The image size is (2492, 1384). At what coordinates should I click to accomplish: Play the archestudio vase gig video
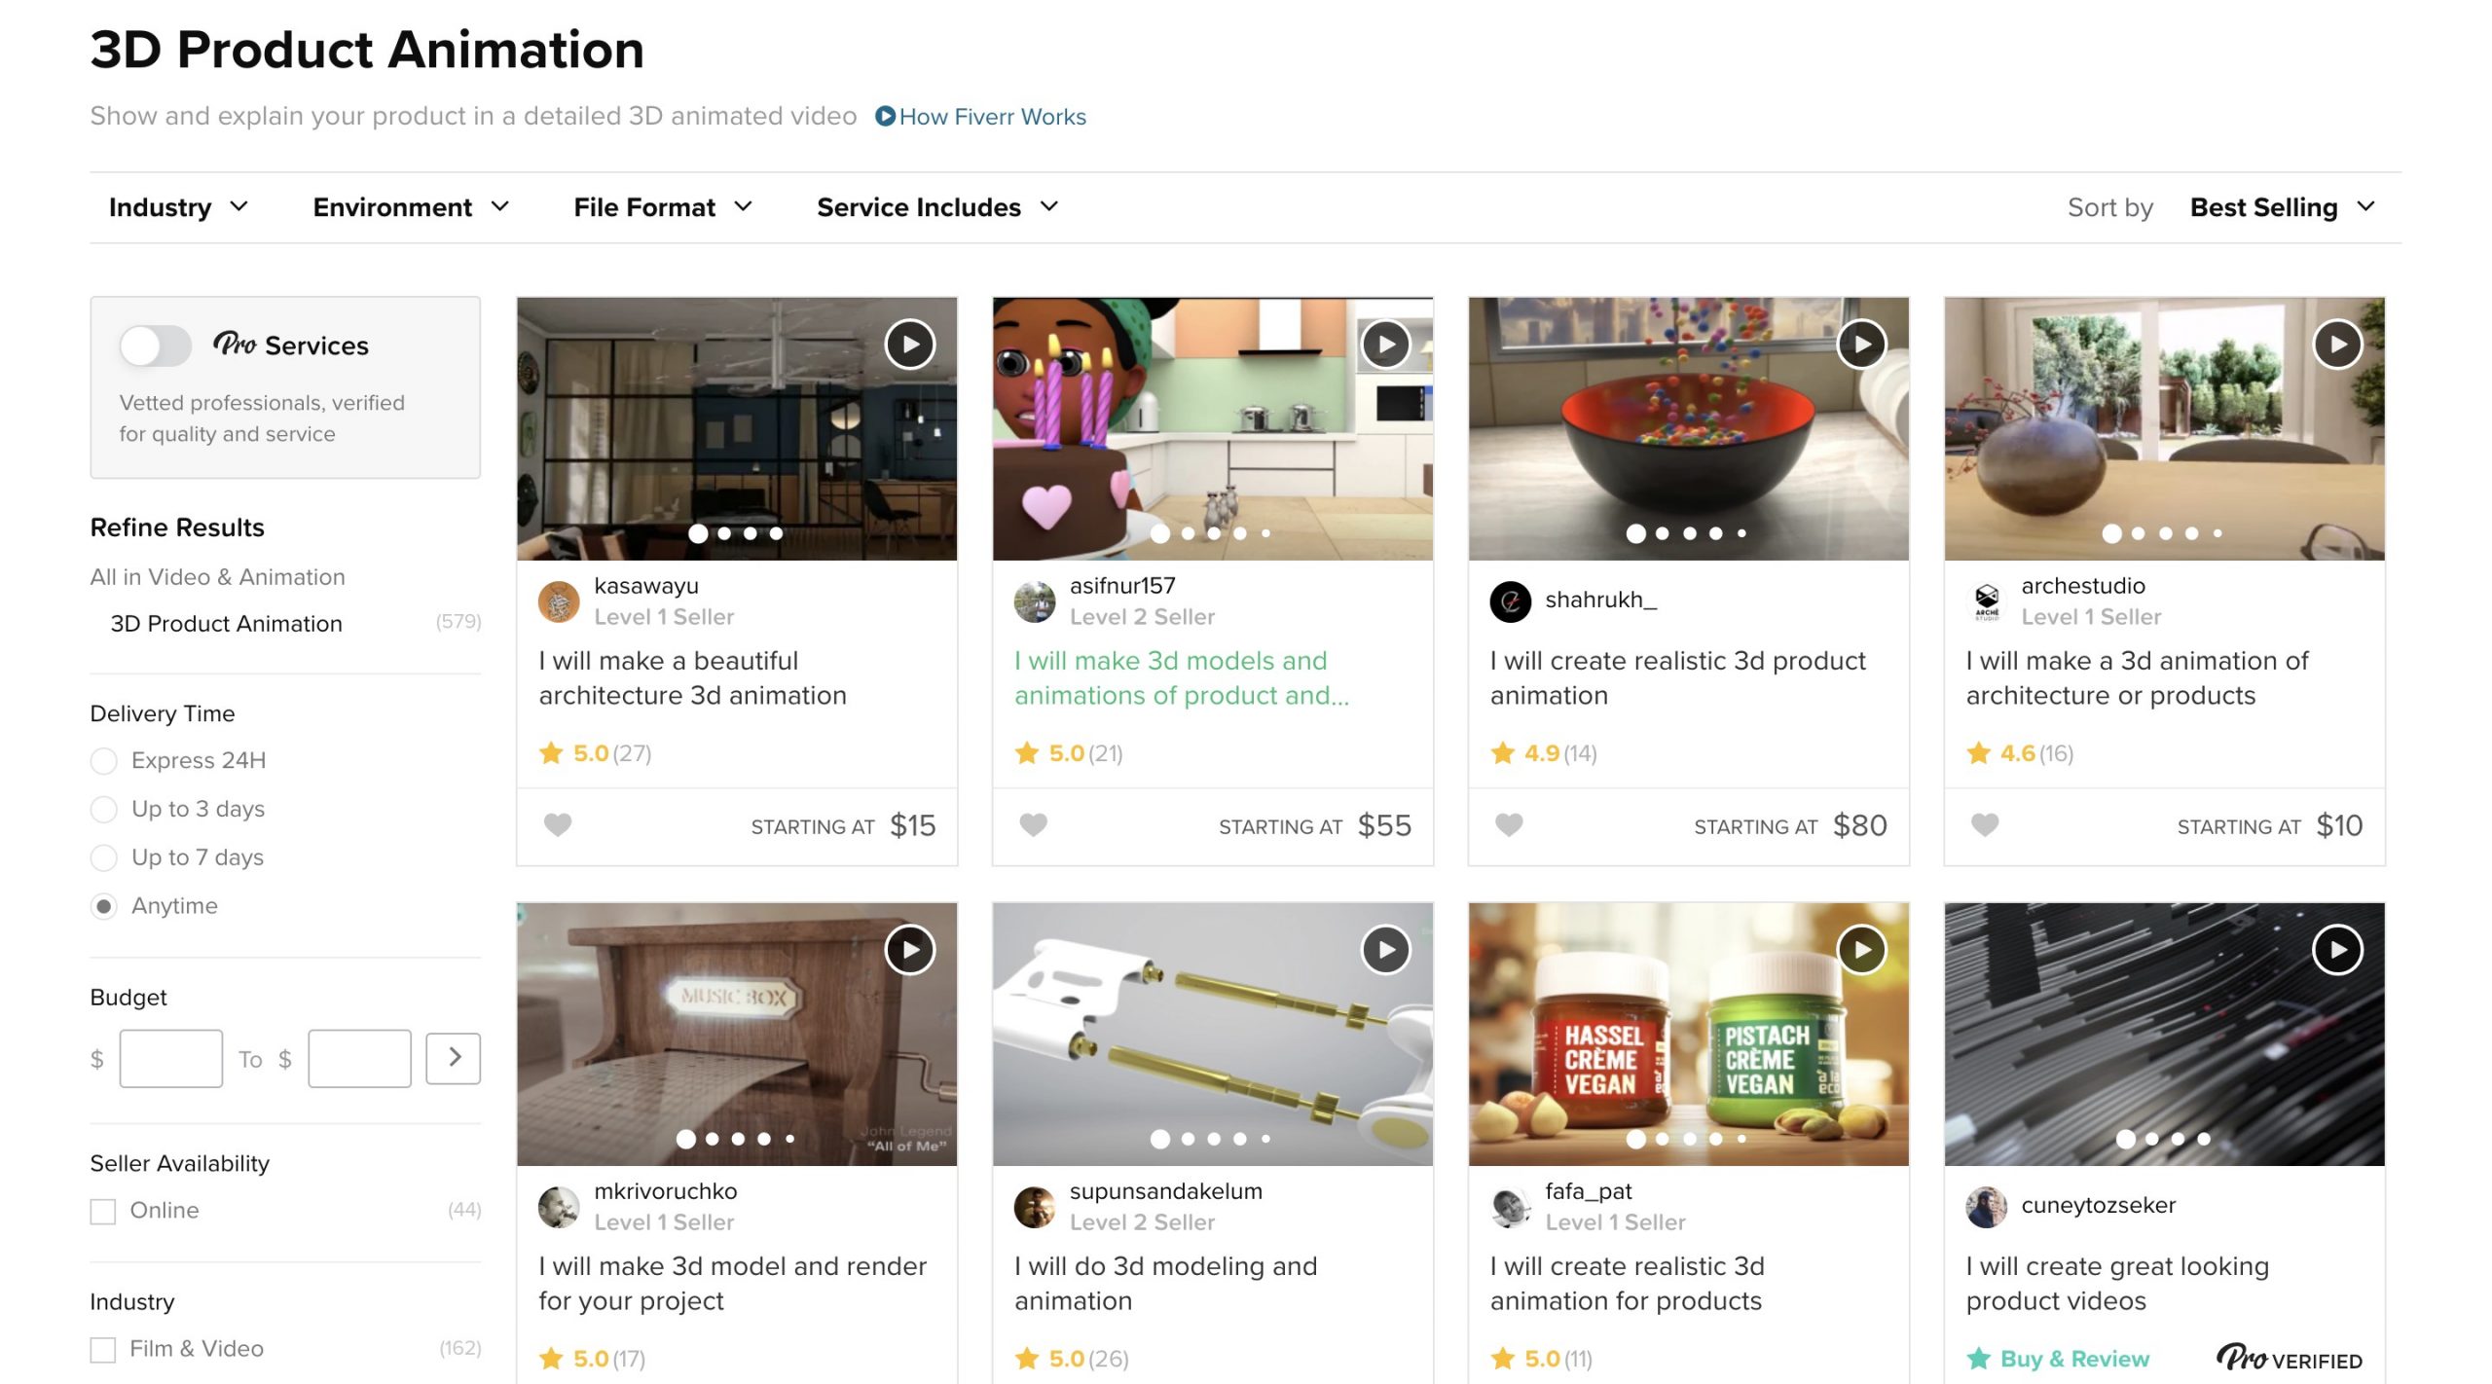(2337, 344)
